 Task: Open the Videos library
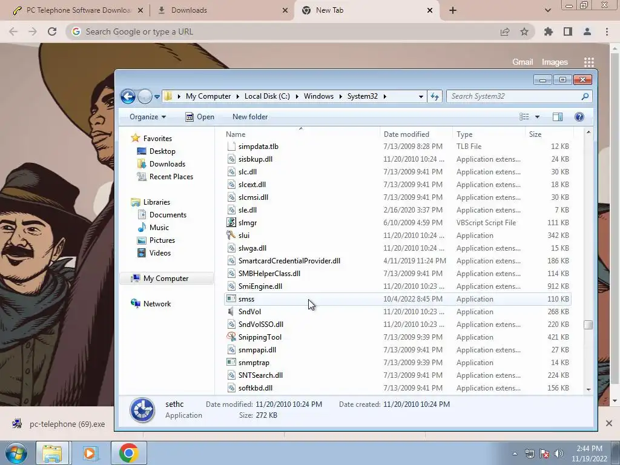[x=154, y=253]
